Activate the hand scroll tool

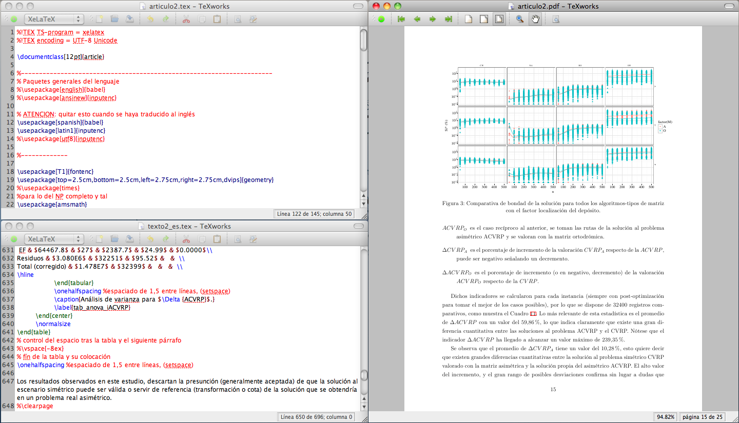pyautogui.click(x=535, y=19)
